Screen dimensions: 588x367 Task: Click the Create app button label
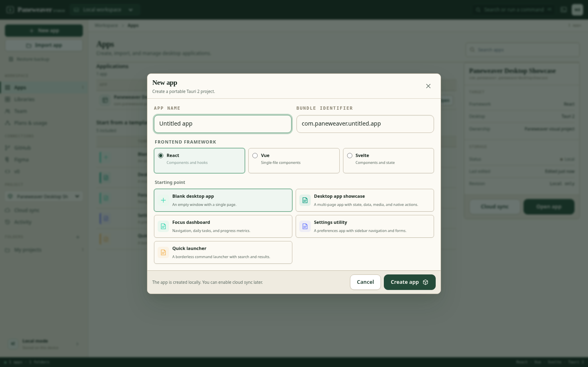(405, 282)
